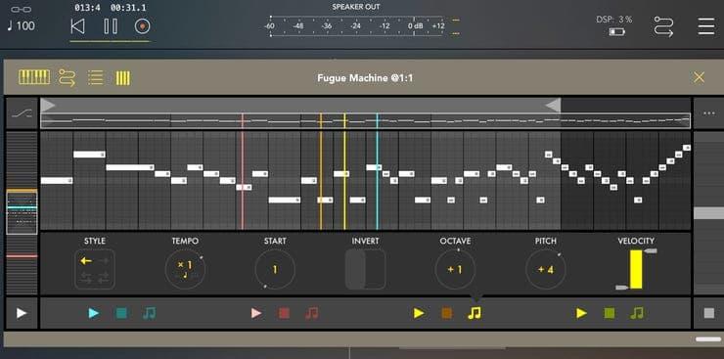Open the three-dot options menu
This screenshot has height=359, width=724.
[708, 113]
